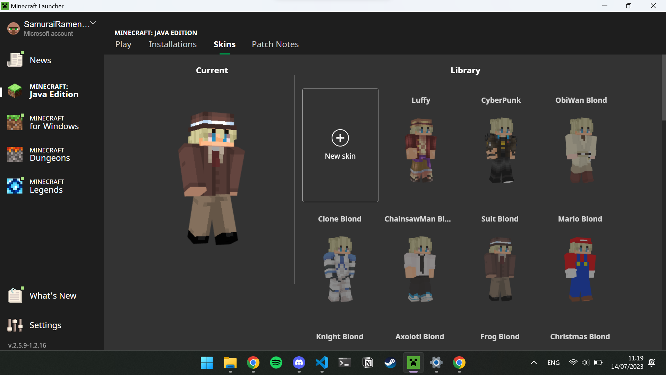Open the notification bell in taskbar
The image size is (666, 375).
[652, 362]
